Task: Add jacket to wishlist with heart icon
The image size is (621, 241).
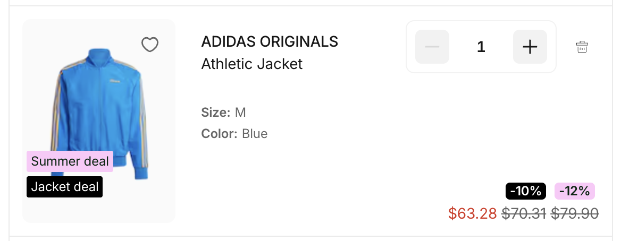Action: (150, 45)
